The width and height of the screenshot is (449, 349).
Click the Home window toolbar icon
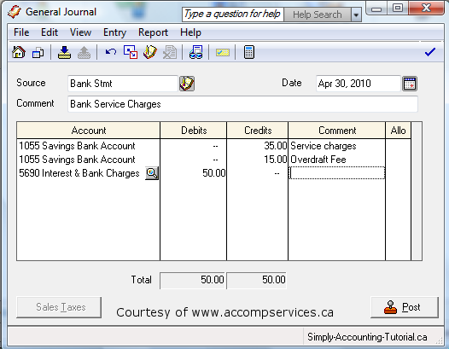[19, 52]
